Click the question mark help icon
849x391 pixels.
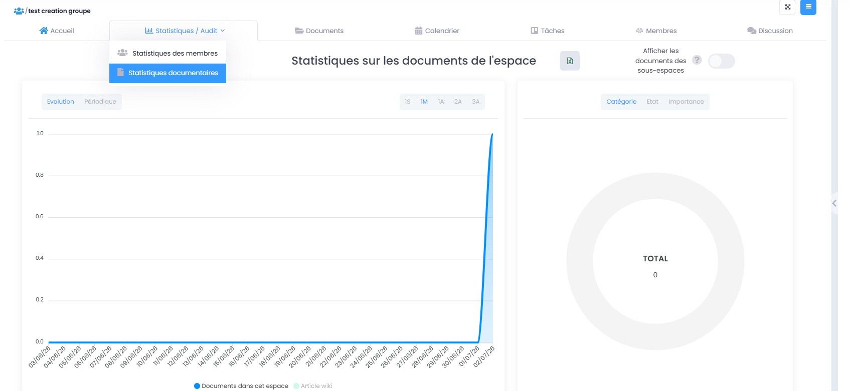[x=697, y=60]
